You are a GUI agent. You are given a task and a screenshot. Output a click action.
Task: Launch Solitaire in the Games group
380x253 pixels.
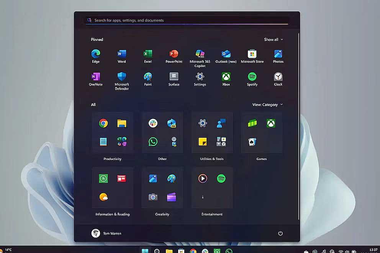pyautogui.click(x=252, y=142)
